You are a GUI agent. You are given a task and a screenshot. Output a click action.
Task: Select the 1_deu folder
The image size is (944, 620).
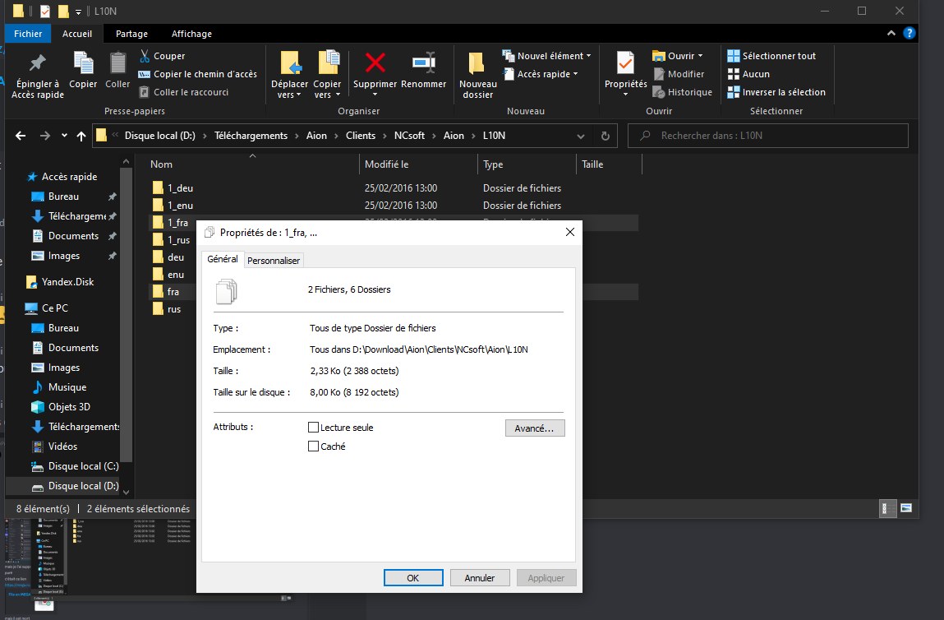pyautogui.click(x=394, y=188)
